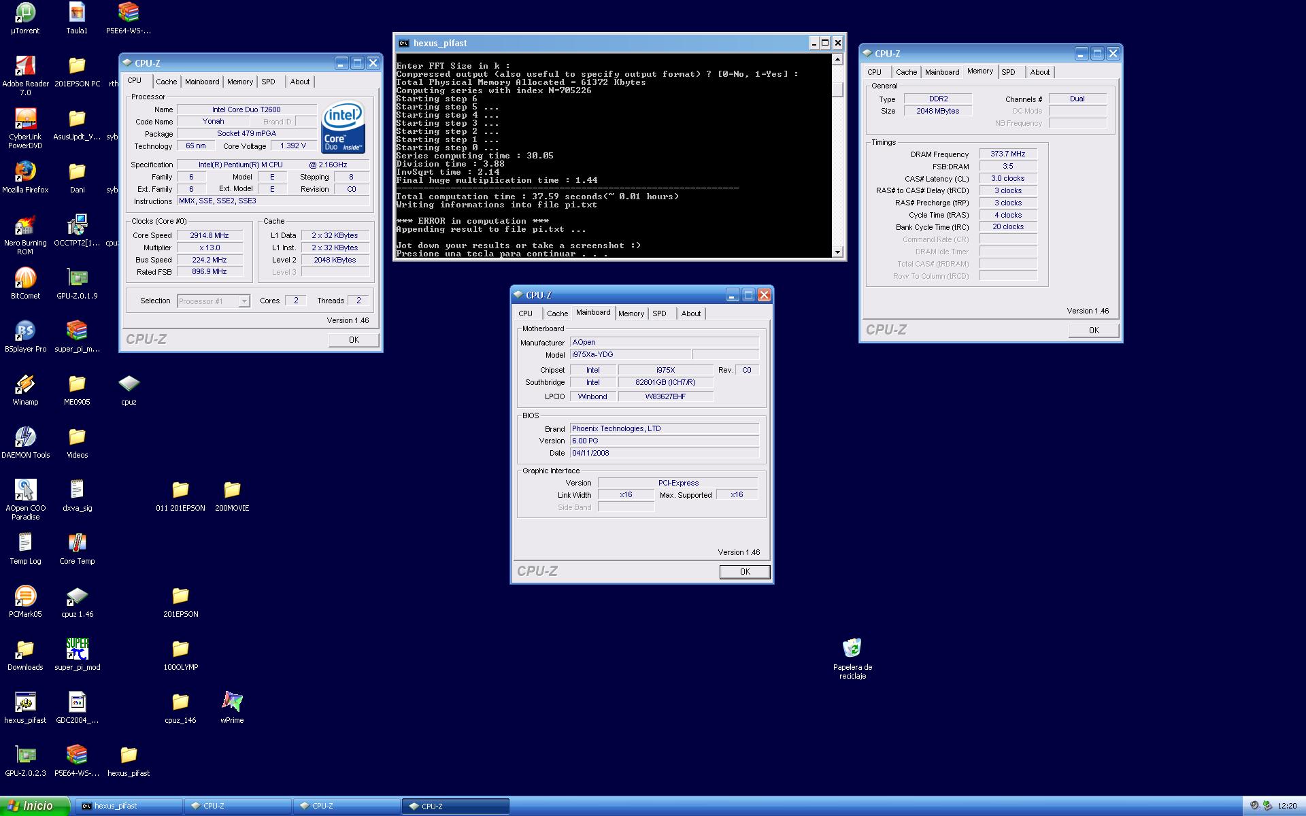The width and height of the screenshot is (1306, 816).
Task: Open About tab in left CPU-Z window
Action: click(x=299, y=82)
